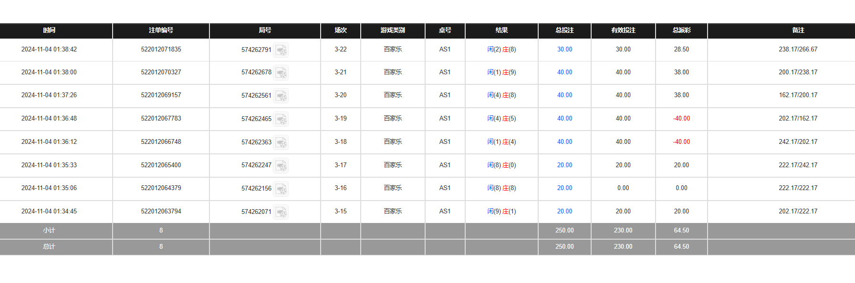Click the 注单编号 column header

pos(161,30)
